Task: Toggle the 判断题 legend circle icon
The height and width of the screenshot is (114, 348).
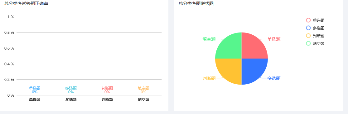Action: (x=308, y=36)
